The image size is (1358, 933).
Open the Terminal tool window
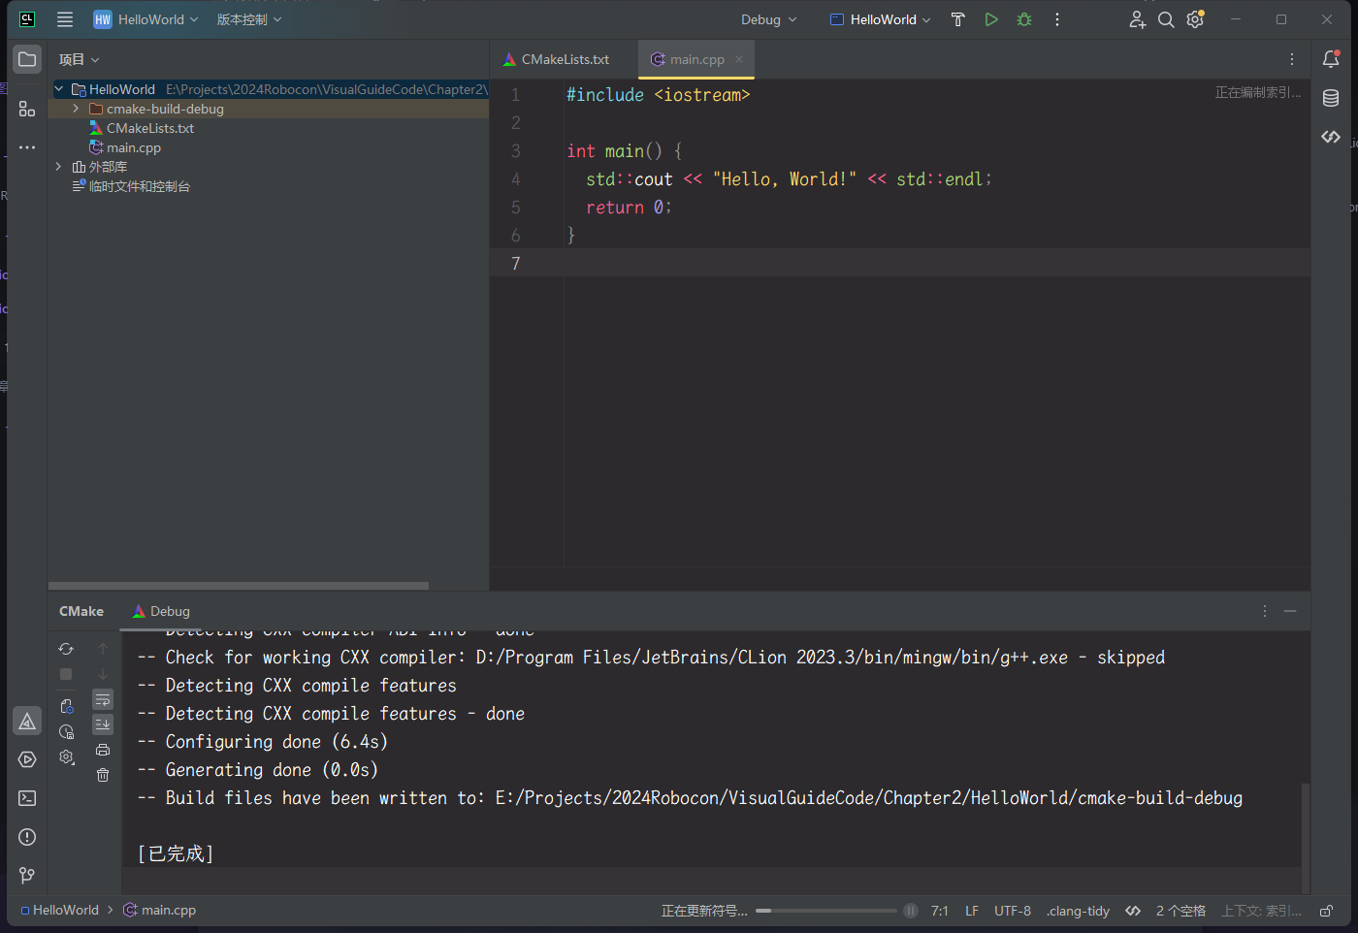coord(27,798)
